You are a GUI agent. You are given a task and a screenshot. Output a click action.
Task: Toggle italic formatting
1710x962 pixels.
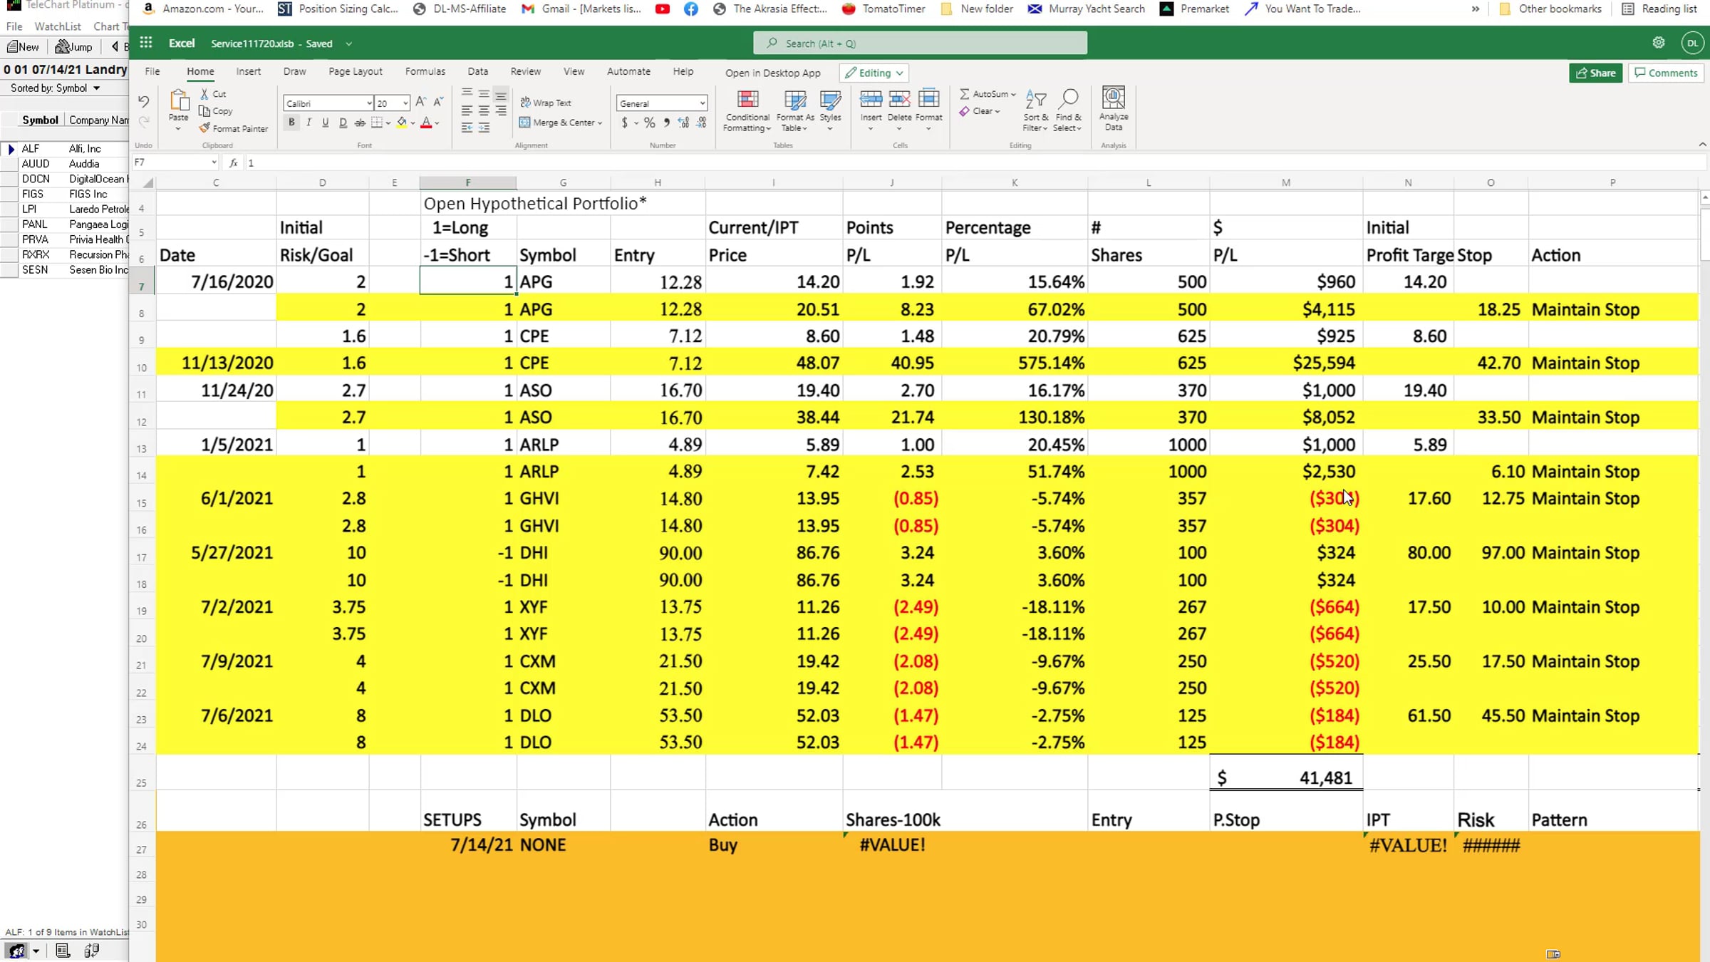tap(309, 123)
